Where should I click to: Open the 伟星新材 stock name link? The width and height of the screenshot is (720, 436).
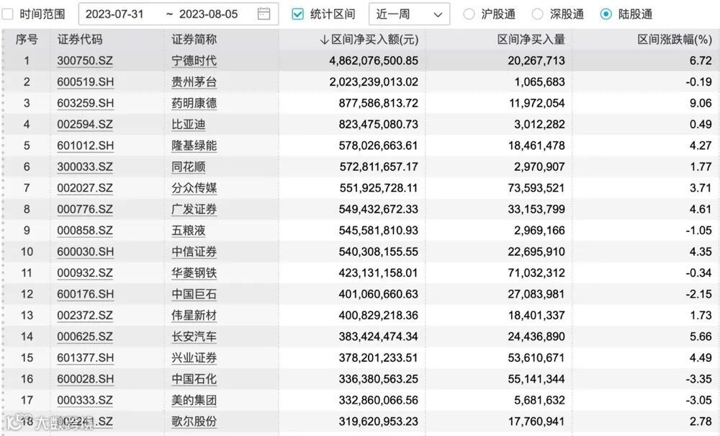pos(194,315)
